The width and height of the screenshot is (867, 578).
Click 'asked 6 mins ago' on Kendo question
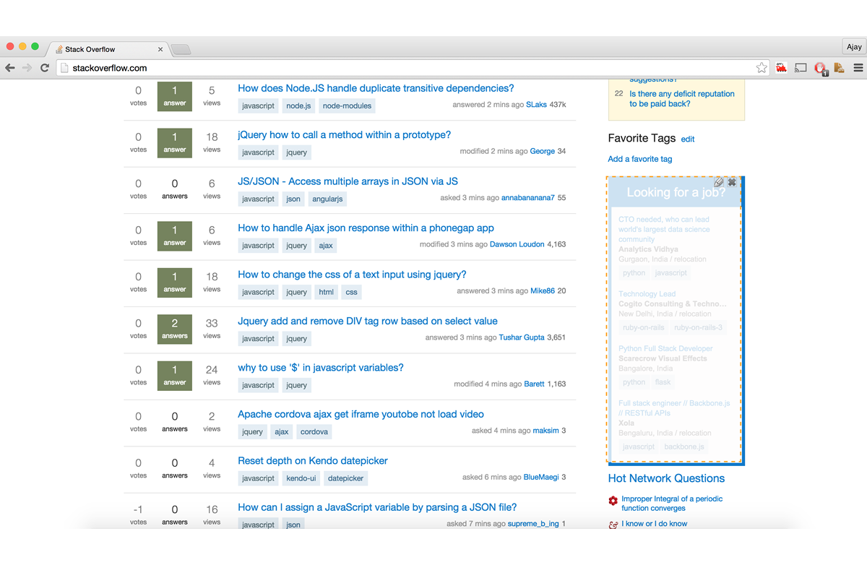[x=491, y=478]
